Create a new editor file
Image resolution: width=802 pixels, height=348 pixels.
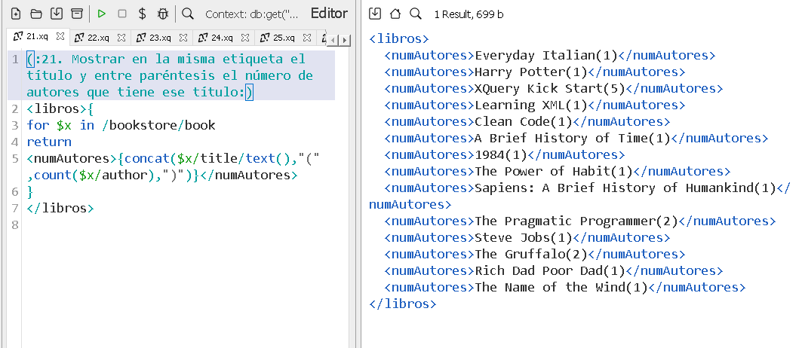[15, 14]
